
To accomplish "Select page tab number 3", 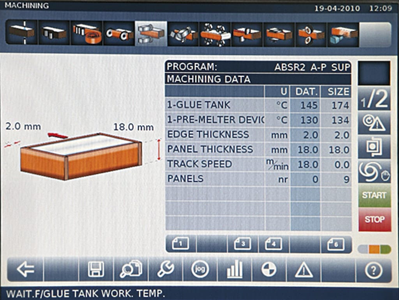I will [x=242, y=244].
